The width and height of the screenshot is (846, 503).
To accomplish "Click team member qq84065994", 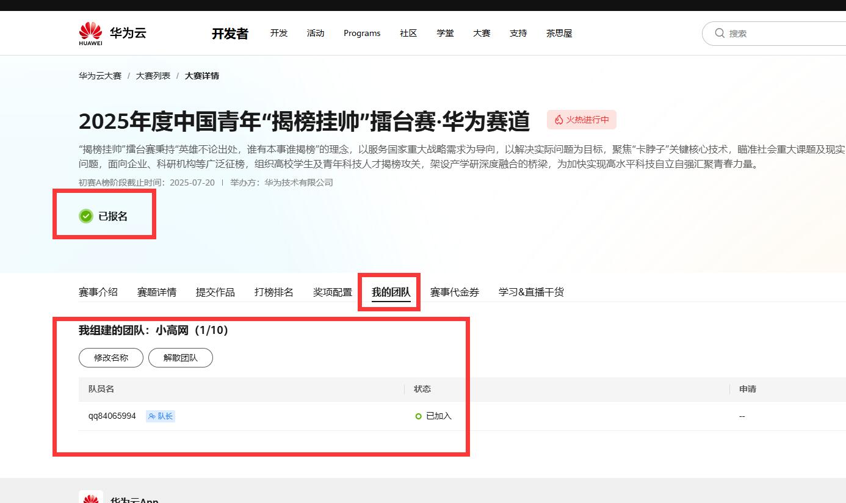I will (112, 416).
